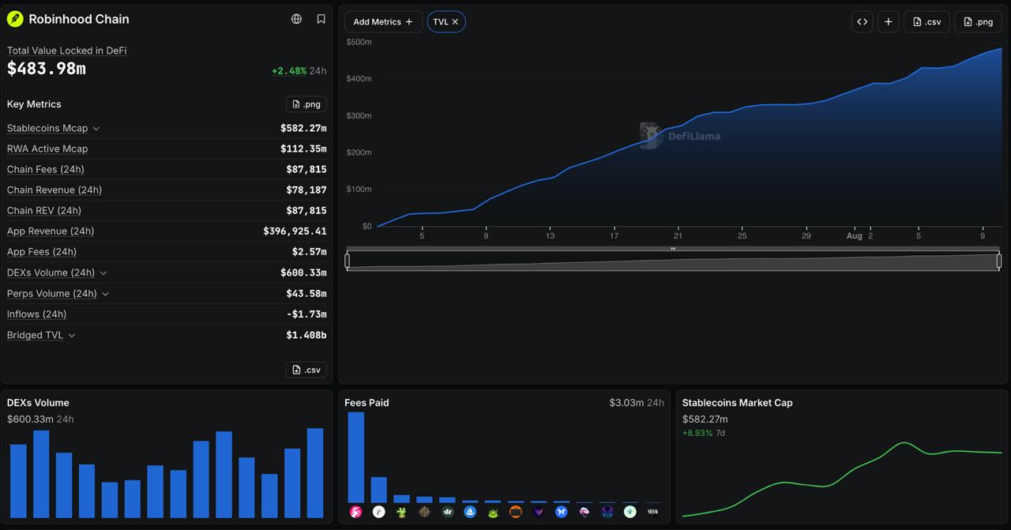1011x530 pixels.
Task: Click Total Value Locked in DeFi label
Action: coord(67,51)
